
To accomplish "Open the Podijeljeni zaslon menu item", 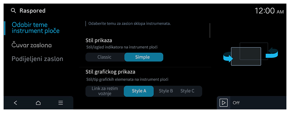I will 37,59.
